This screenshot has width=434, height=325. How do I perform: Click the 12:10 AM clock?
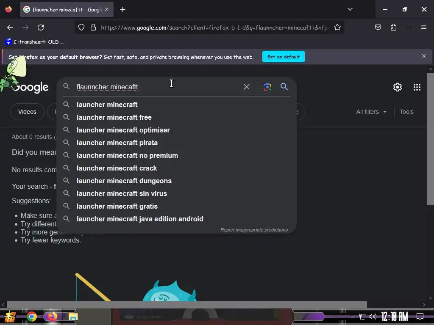pos(395,316)
